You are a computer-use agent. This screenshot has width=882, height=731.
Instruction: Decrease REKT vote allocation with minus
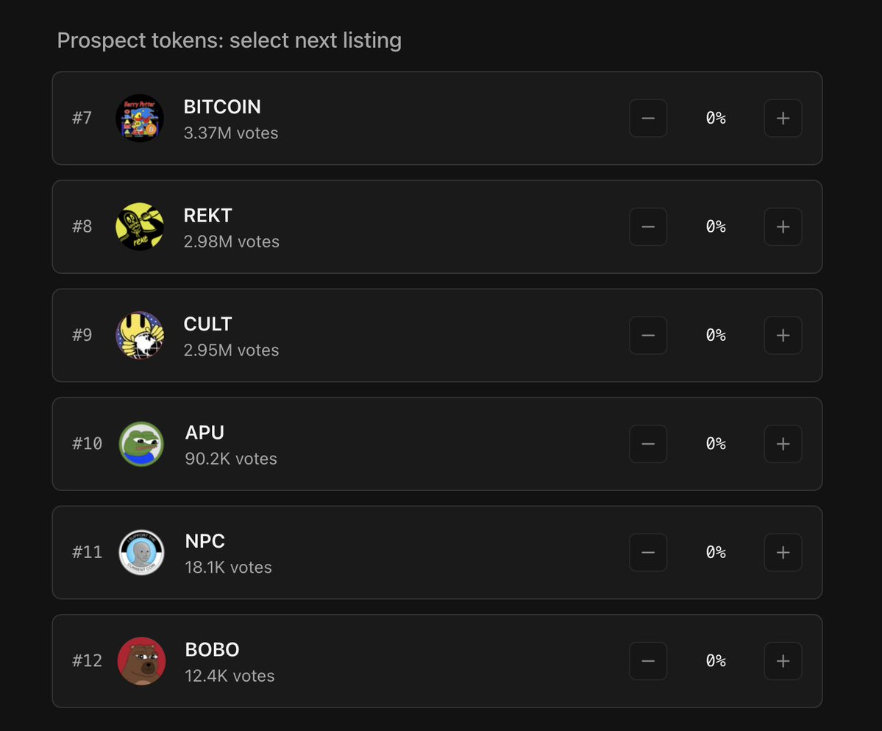point(648,227)
